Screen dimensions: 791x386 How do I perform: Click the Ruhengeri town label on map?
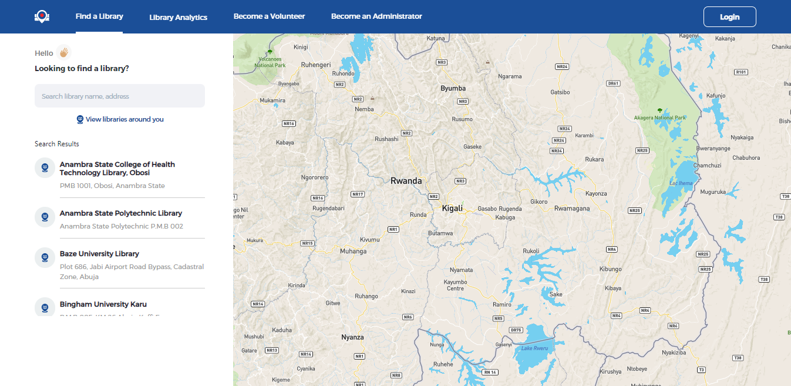tap(316, 65)
